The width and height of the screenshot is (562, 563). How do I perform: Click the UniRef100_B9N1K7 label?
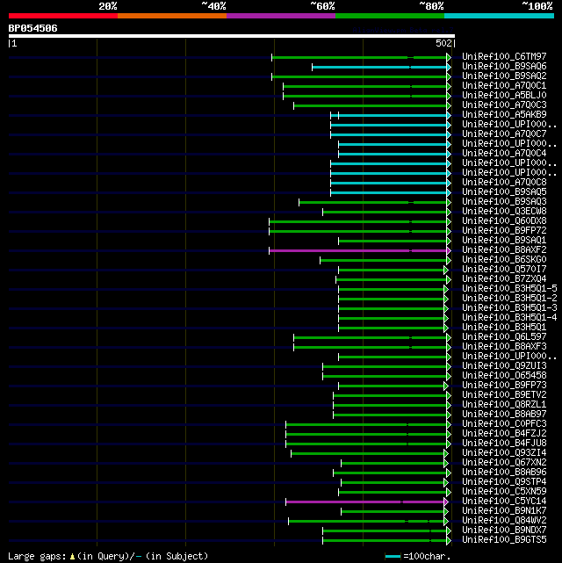(504, 511)
